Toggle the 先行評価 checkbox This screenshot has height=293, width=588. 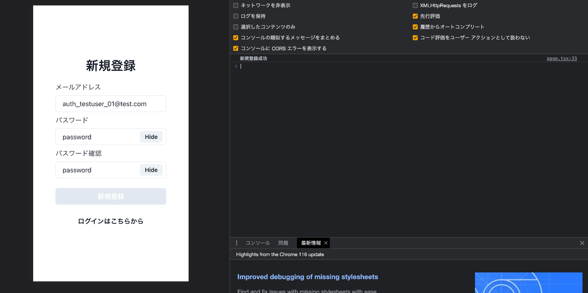(415, 16)
